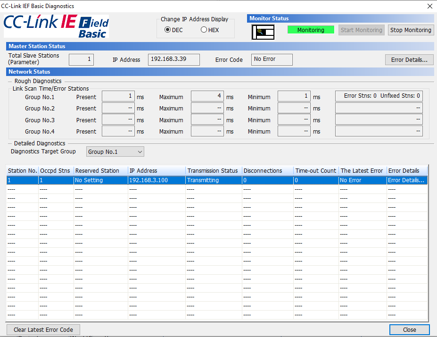The width and height of the screenshot is (437, 337).
Task: Open Error Details... for station 1
Action: tap(406, 180)
